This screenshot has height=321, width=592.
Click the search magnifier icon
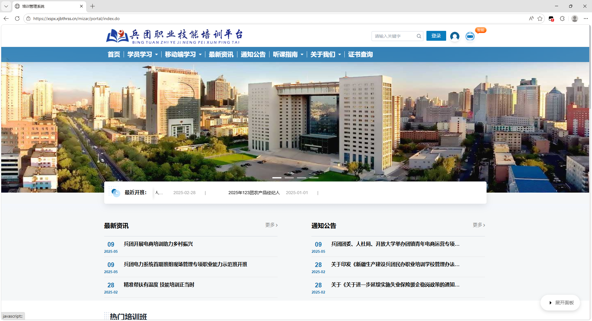(x=419, y=36)
